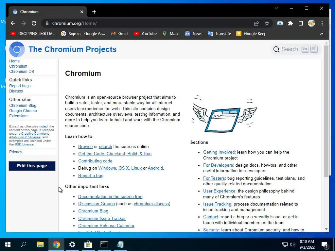
Task: Open the Chromium Release Calendar link
Action: pyautogui.click(x=106, y=226)
